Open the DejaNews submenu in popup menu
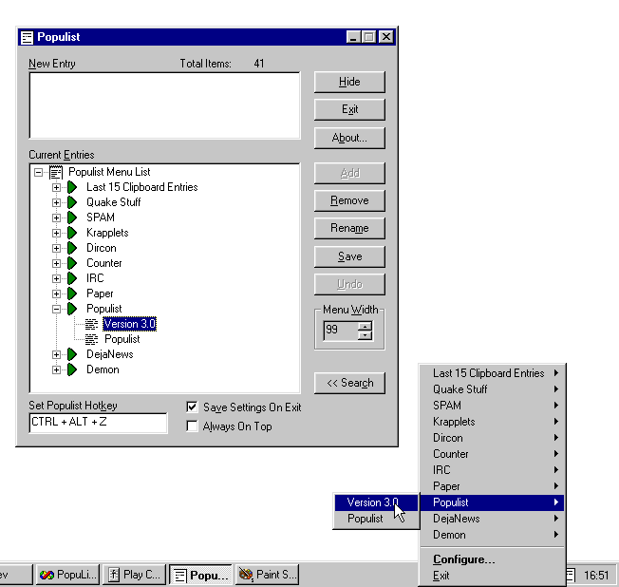 click(x=493, y=519)
